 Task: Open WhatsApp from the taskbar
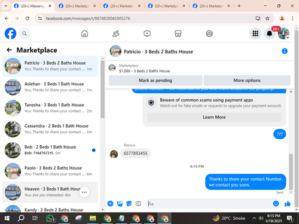50,218
